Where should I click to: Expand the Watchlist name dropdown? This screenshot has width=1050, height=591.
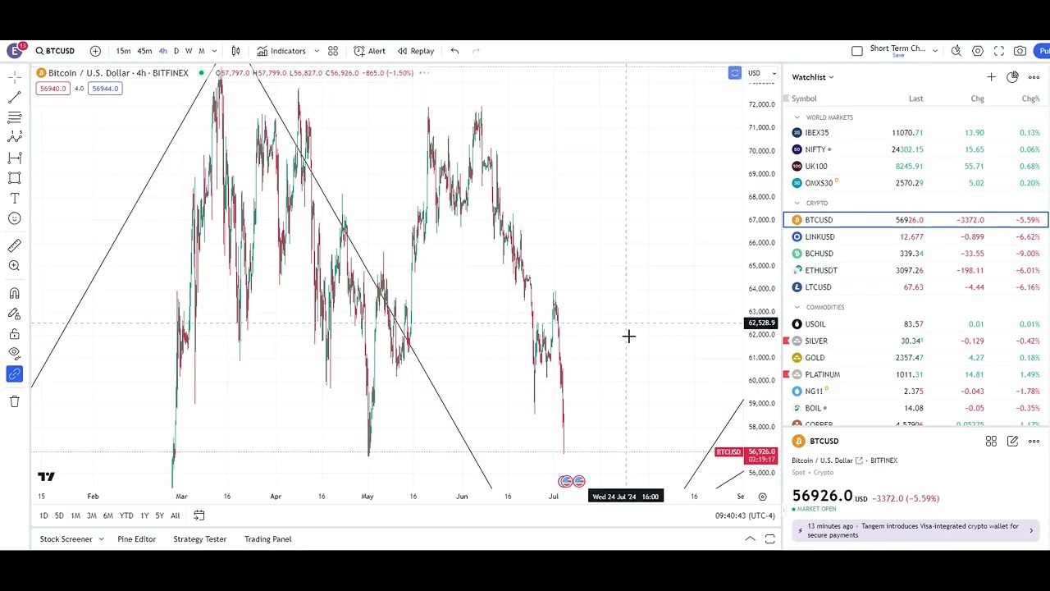pyautogui.click(x=813, y=77)
